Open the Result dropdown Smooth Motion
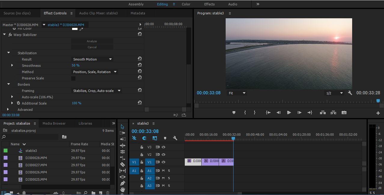384x195 pixels. (x=92, y=59)
